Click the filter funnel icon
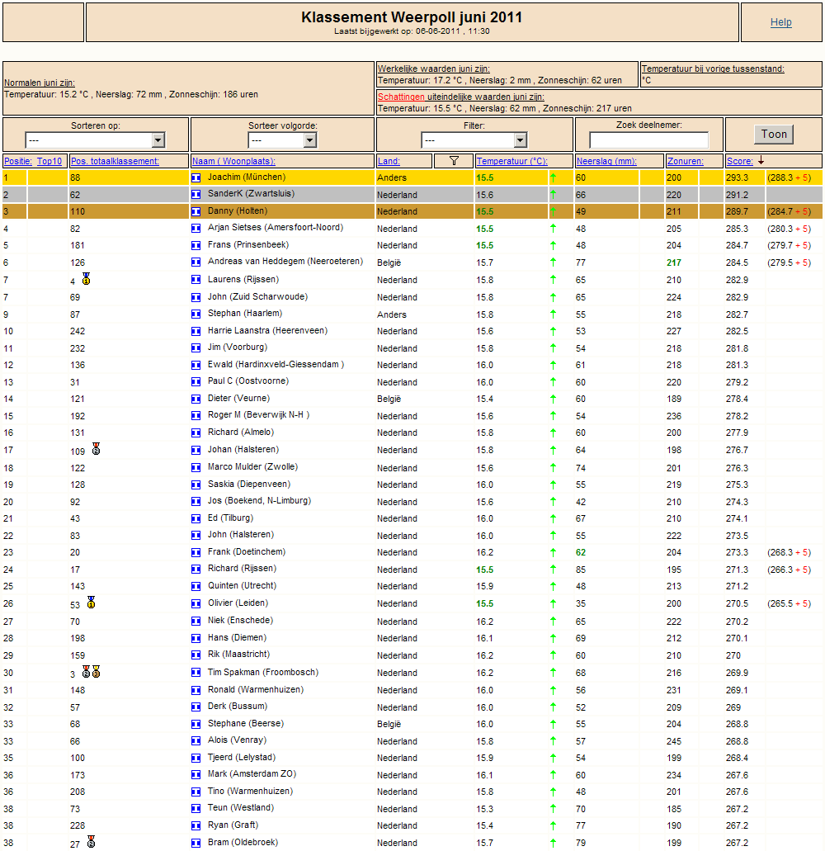 click(x=454, y=161)
